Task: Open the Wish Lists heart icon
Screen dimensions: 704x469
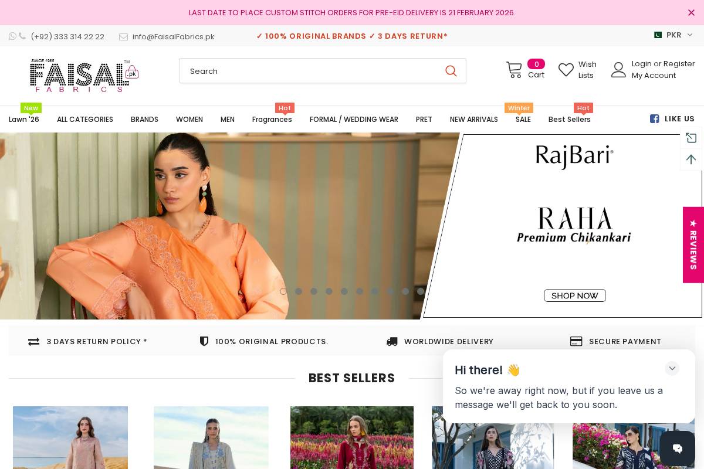Action: tap(566, 69)
